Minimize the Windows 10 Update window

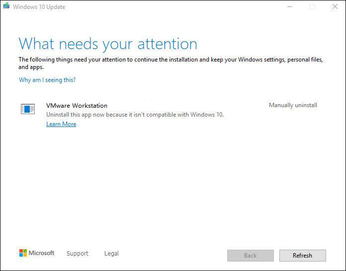[290, 7]
